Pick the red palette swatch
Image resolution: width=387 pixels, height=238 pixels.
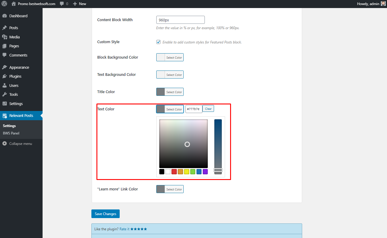click(x=174, y=172)
